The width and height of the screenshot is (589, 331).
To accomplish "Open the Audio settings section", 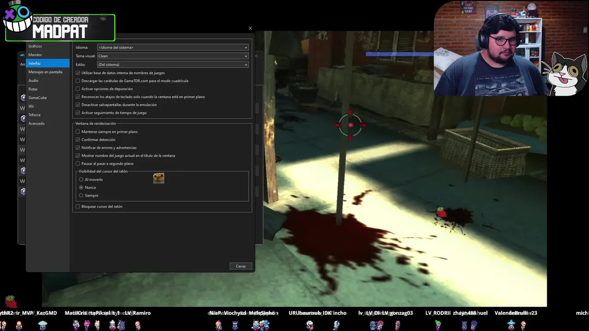I will (48, 80).
